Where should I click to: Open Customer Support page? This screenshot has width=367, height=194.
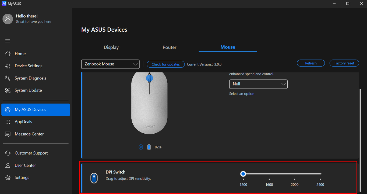36,153
